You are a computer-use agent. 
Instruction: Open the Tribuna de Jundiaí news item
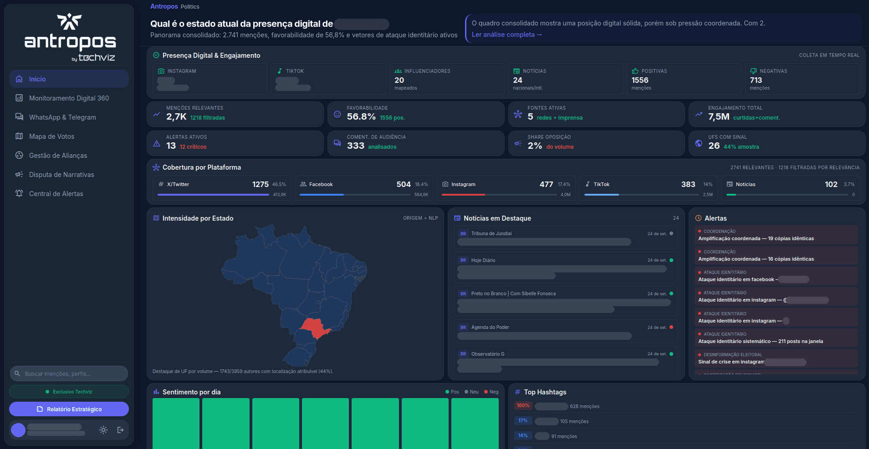tap(565, 237)
